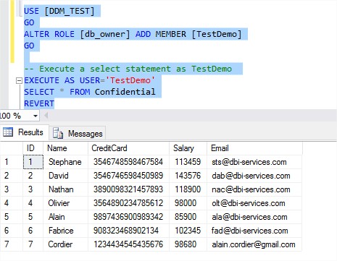Click the David name cell
The width and height of the screenshot is (337, 261).
pyautogui.click(x=65, y=176)
